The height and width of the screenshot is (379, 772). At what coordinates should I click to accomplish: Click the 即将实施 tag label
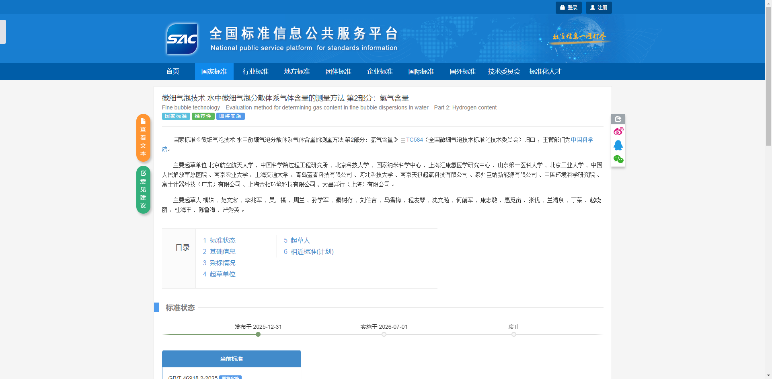230,116
